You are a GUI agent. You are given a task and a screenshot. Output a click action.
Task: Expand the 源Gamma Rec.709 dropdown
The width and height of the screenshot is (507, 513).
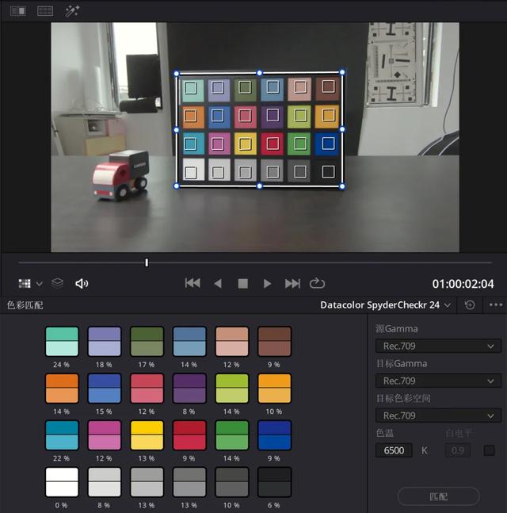(437, 346)
